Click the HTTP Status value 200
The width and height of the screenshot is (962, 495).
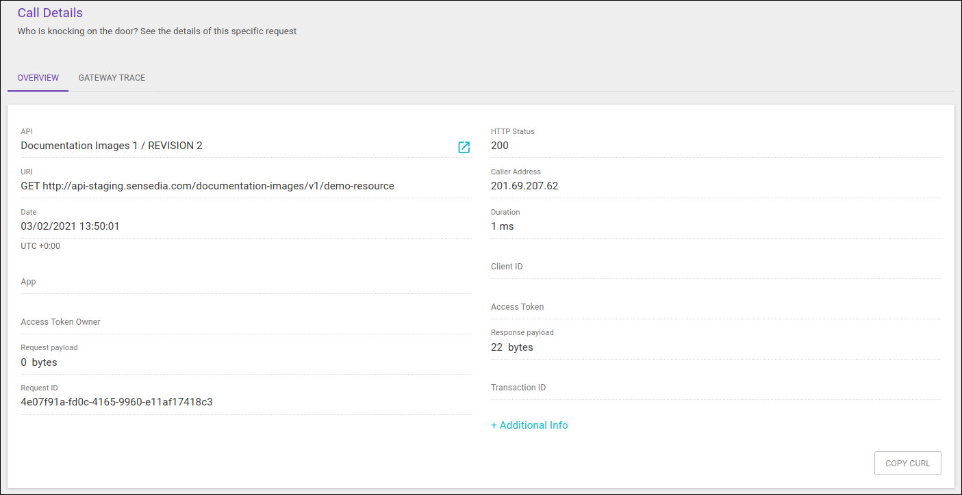(499, 145)
